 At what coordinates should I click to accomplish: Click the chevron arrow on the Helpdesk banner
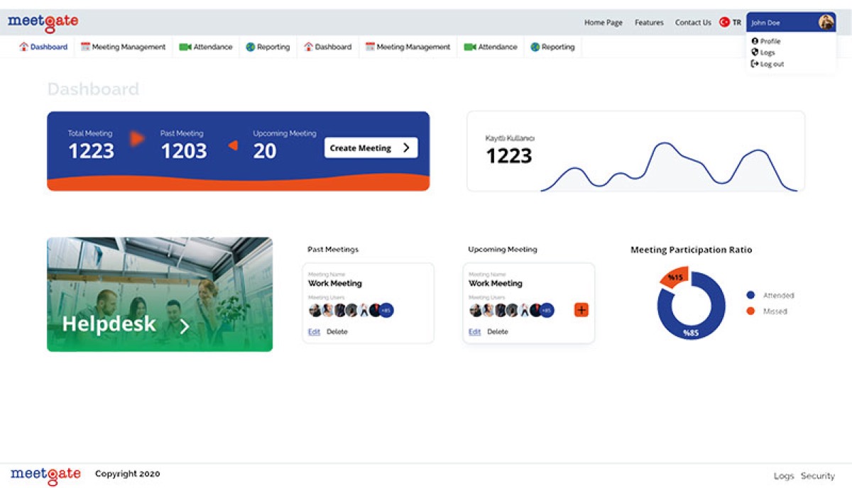pos(184,326)
